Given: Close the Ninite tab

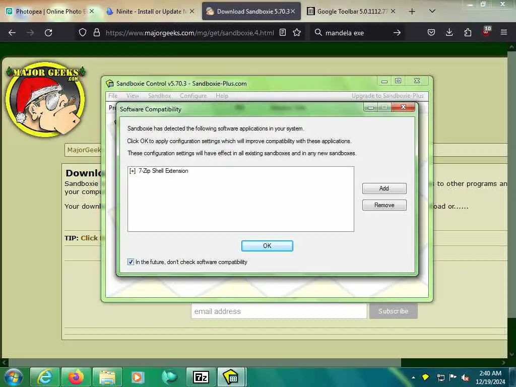Looking at the screenshot, I should tap(192, 11).
